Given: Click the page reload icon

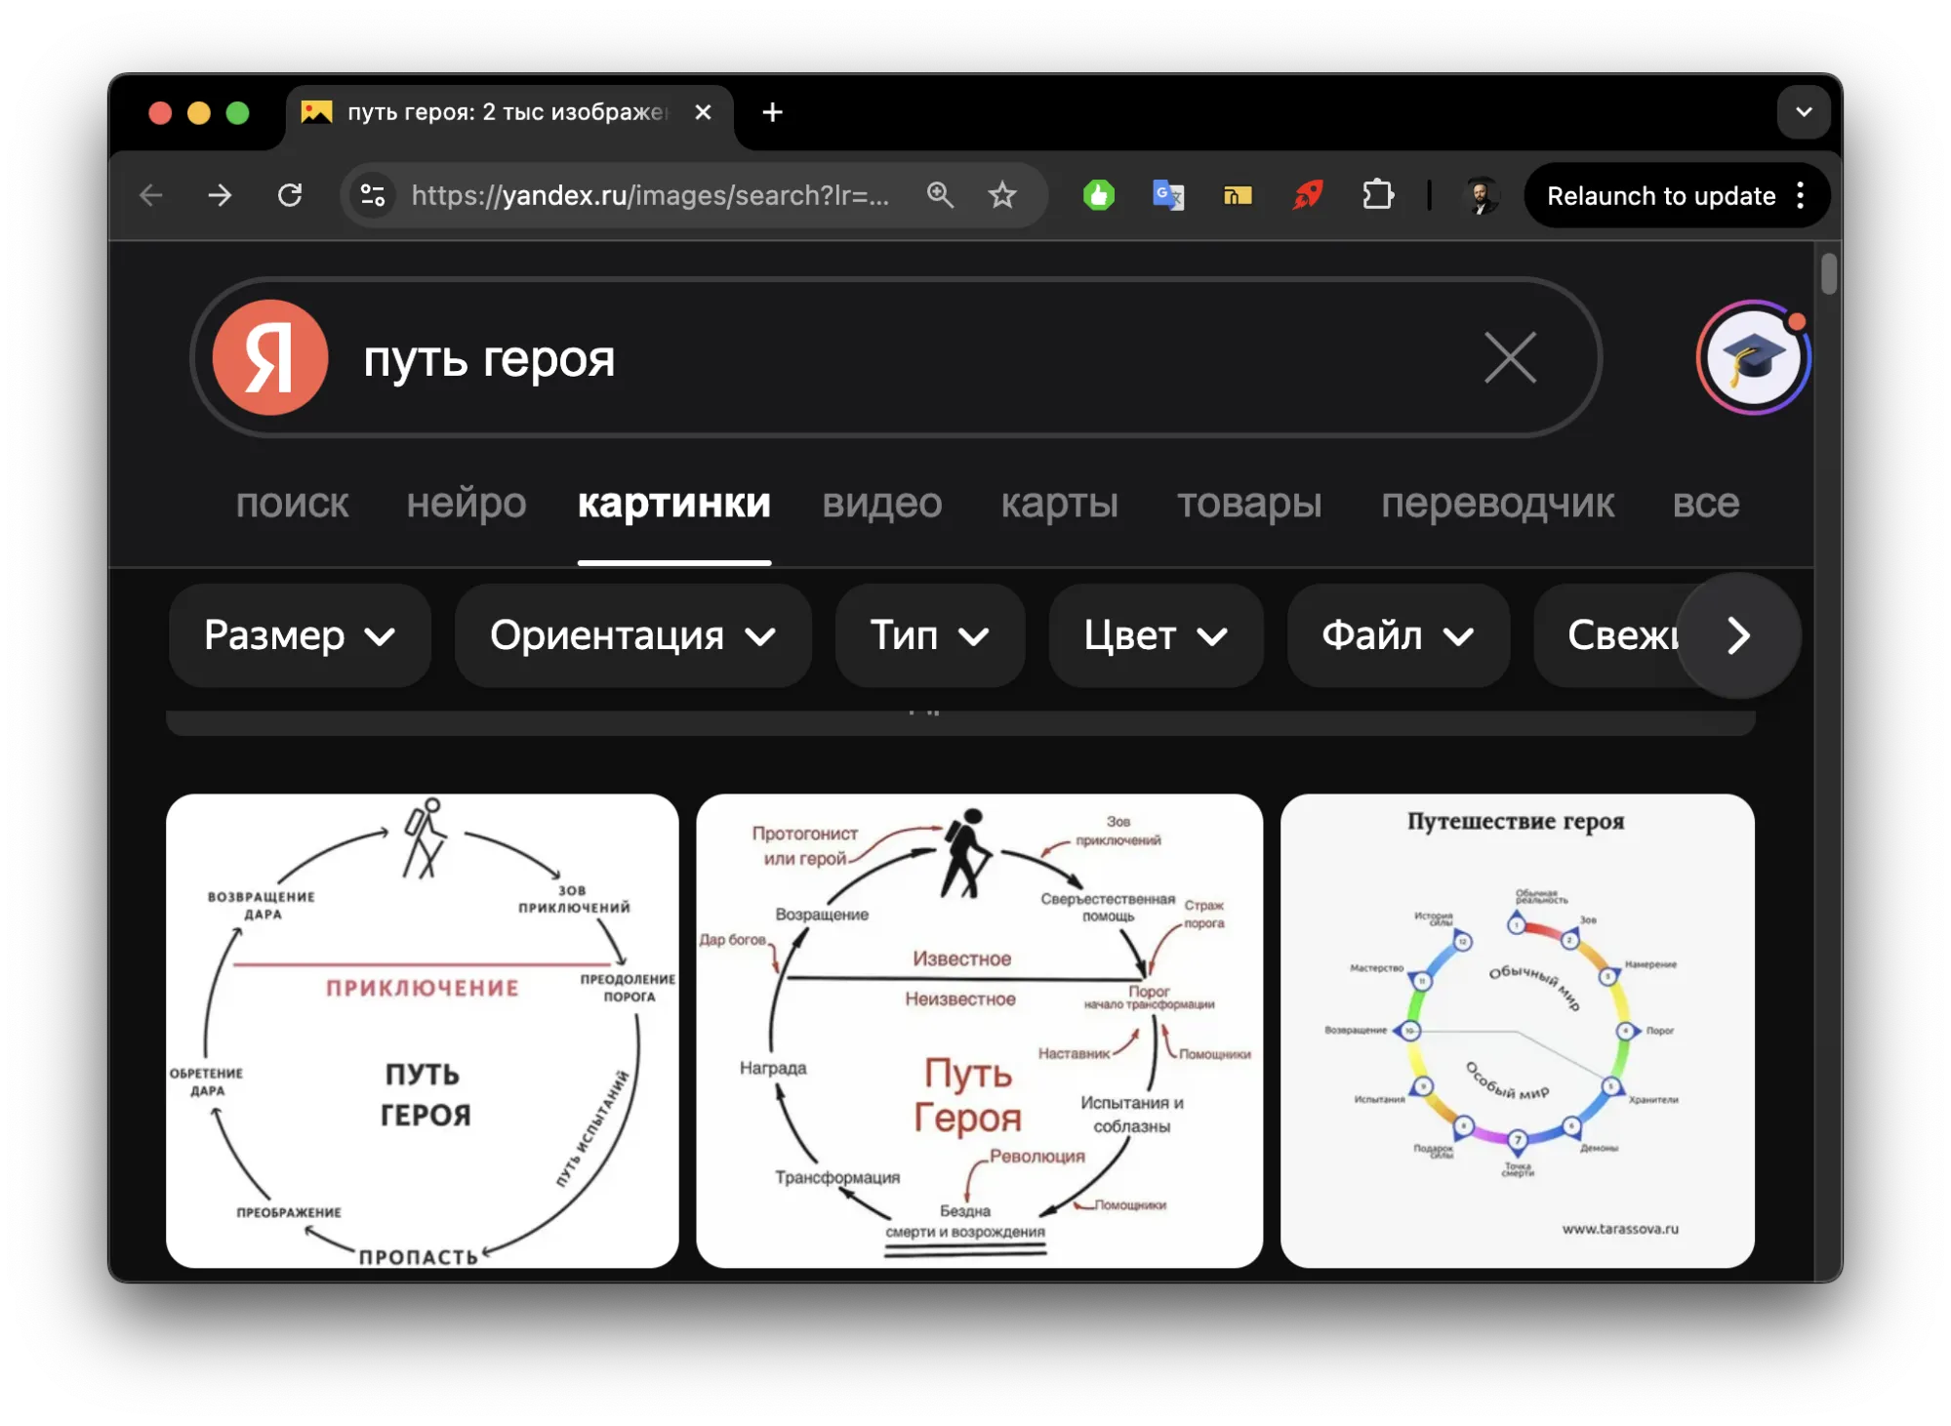Looking at the screenshot, I should (x=290, y=195).
